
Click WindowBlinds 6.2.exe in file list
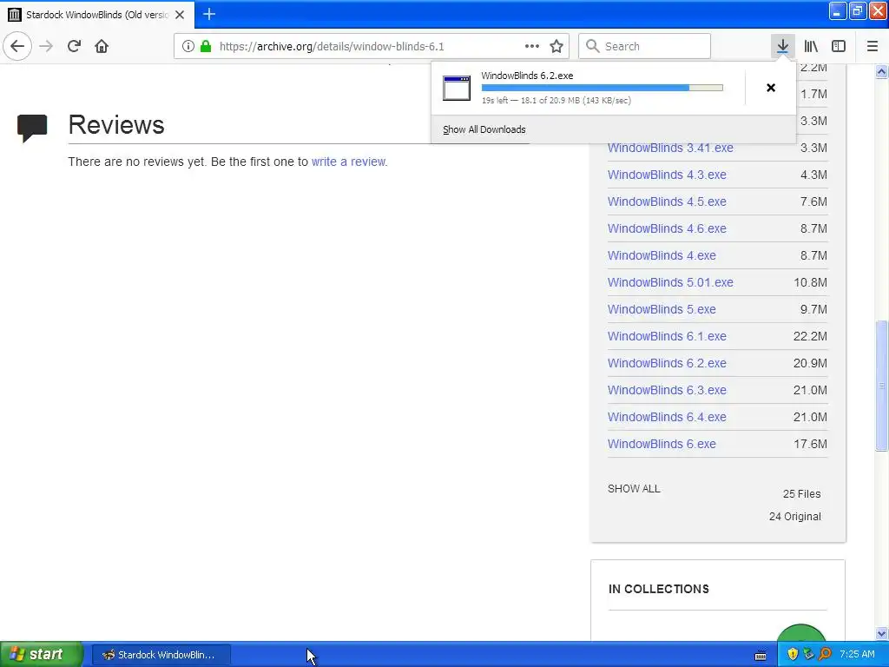coord(667,363)
